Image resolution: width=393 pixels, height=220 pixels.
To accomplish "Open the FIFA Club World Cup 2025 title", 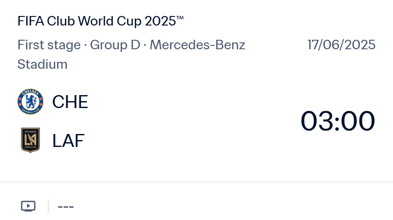I will [x=101, y=21].
